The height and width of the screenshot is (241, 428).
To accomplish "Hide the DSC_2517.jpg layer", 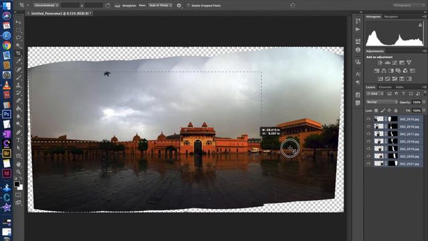I will pos(368,134).
